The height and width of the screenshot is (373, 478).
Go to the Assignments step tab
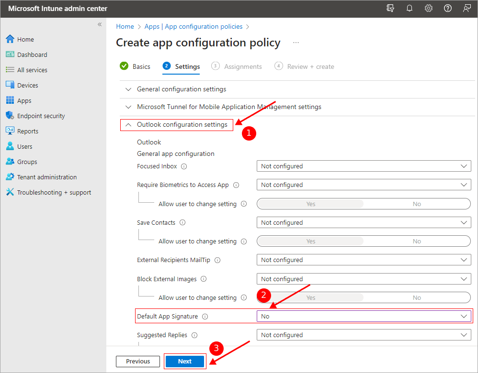click(237, 66)
